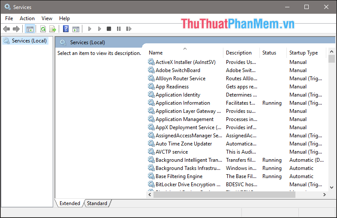The height and width of the screenshot is (218, 337).
Task: Click Automatic startup type of Base Filtering Engine
Action: click(x=301, y=176)
